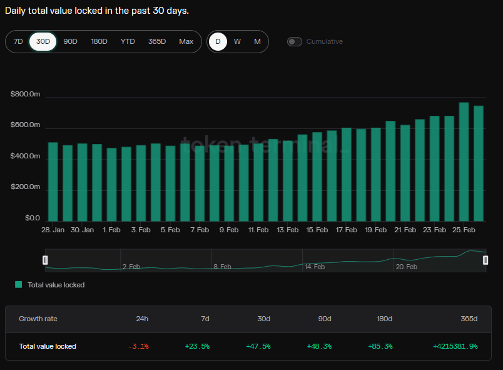Set granularity to daily (D)
503x370 pixels.
[218, 41]
